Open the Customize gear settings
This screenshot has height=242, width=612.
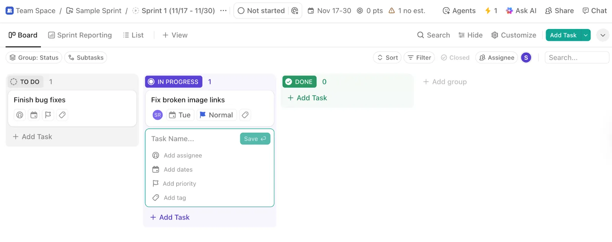point(514,35)
